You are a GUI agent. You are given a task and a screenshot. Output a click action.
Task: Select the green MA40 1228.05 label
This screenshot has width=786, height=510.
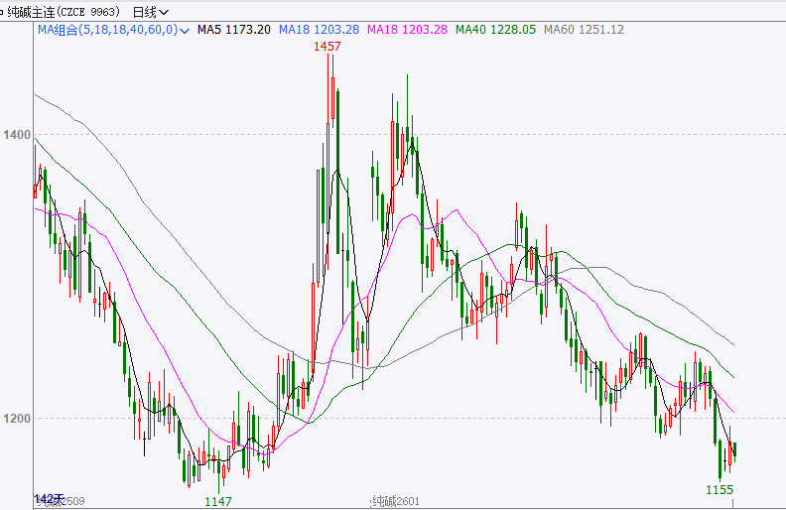pyautogui.click(x=494, y=30)
